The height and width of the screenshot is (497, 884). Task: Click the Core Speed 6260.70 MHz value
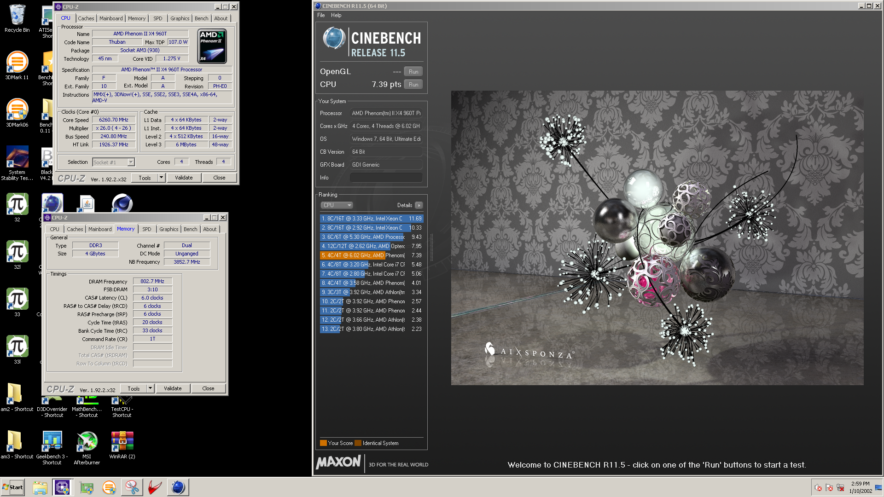[114, 120]
